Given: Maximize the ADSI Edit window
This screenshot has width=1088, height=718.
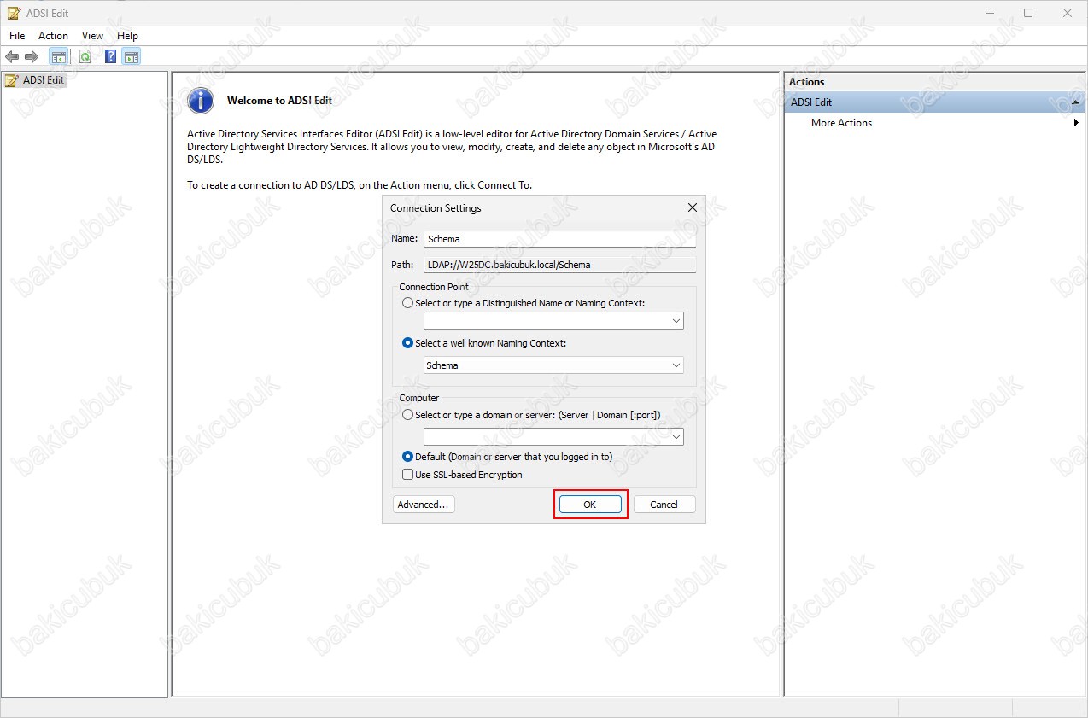Looking at the screenshot, I should pyautogui.click(x=1028, y=13).
